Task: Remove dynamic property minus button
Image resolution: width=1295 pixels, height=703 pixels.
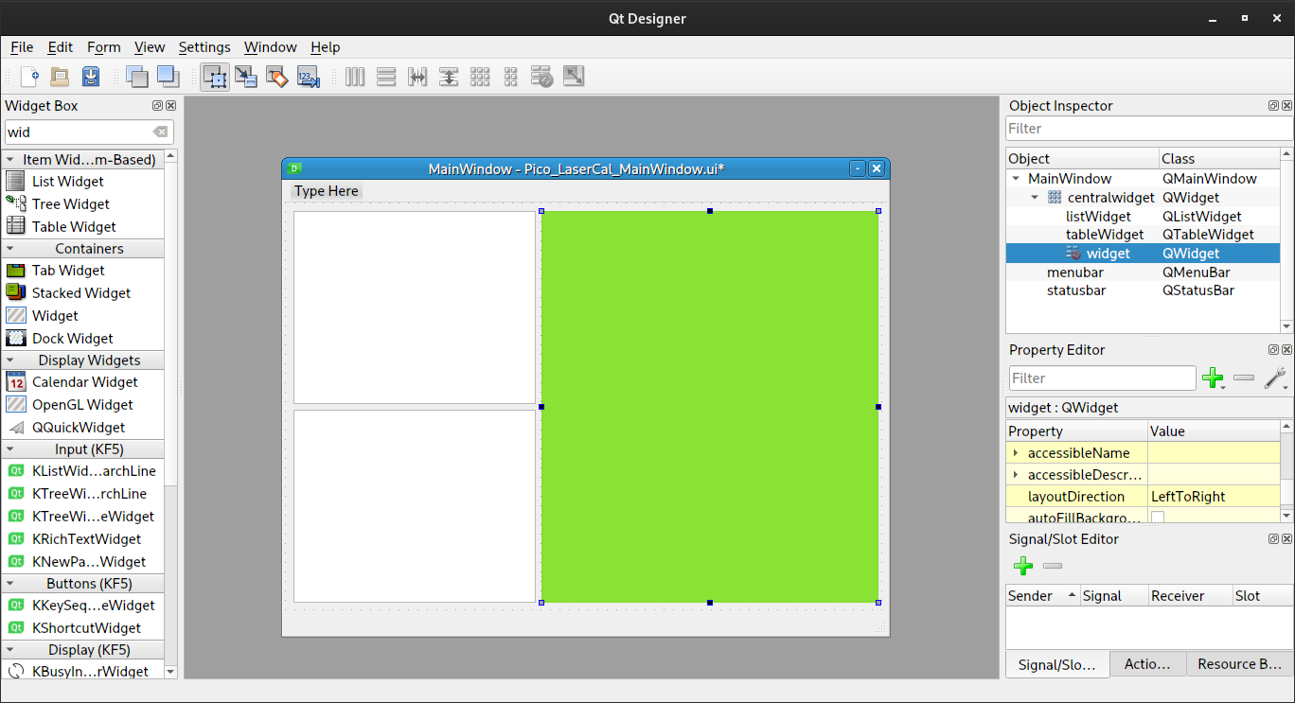Action: pos(1244,378)
